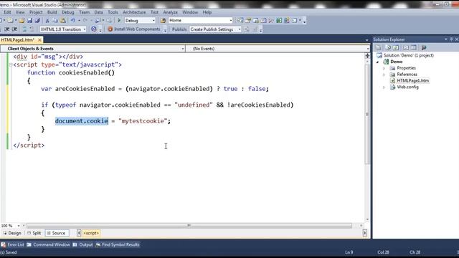Collapse the Demo project node
459x258 pixels.
(378, 62)
